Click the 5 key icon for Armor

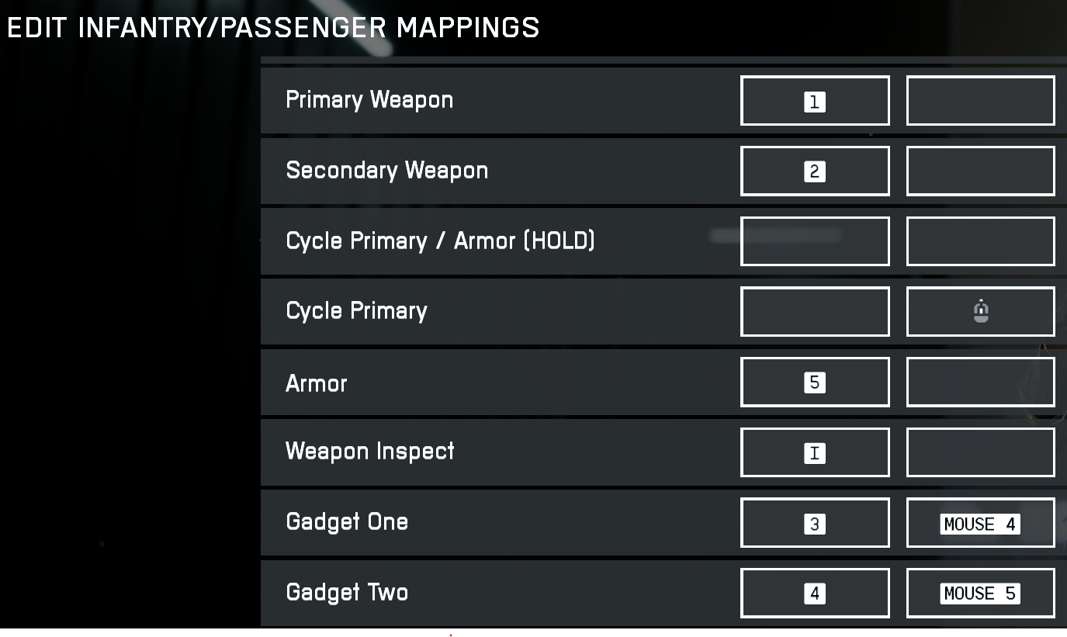point(815,383)
